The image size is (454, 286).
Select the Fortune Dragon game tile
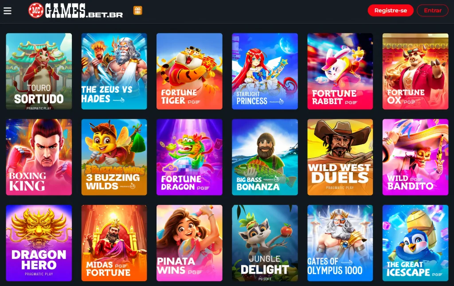[x=189, y=157]
